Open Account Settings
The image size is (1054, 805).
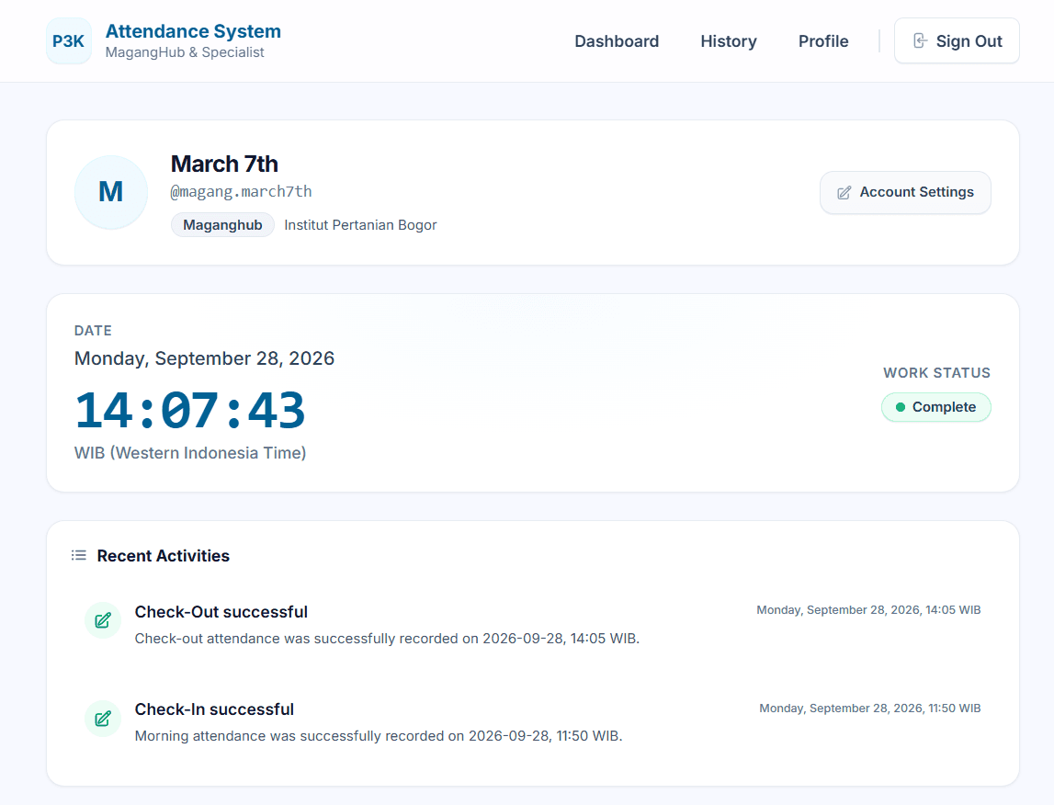pos(905,192)
